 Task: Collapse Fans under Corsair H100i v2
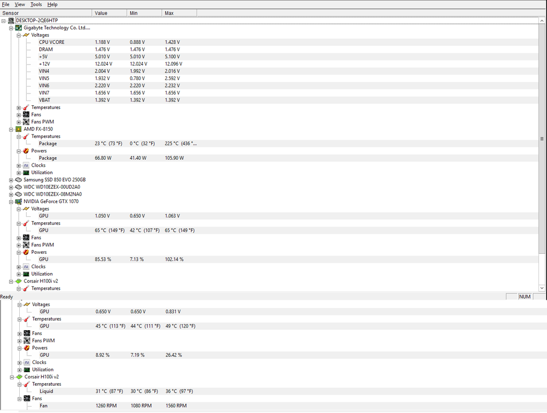point(20,399)
